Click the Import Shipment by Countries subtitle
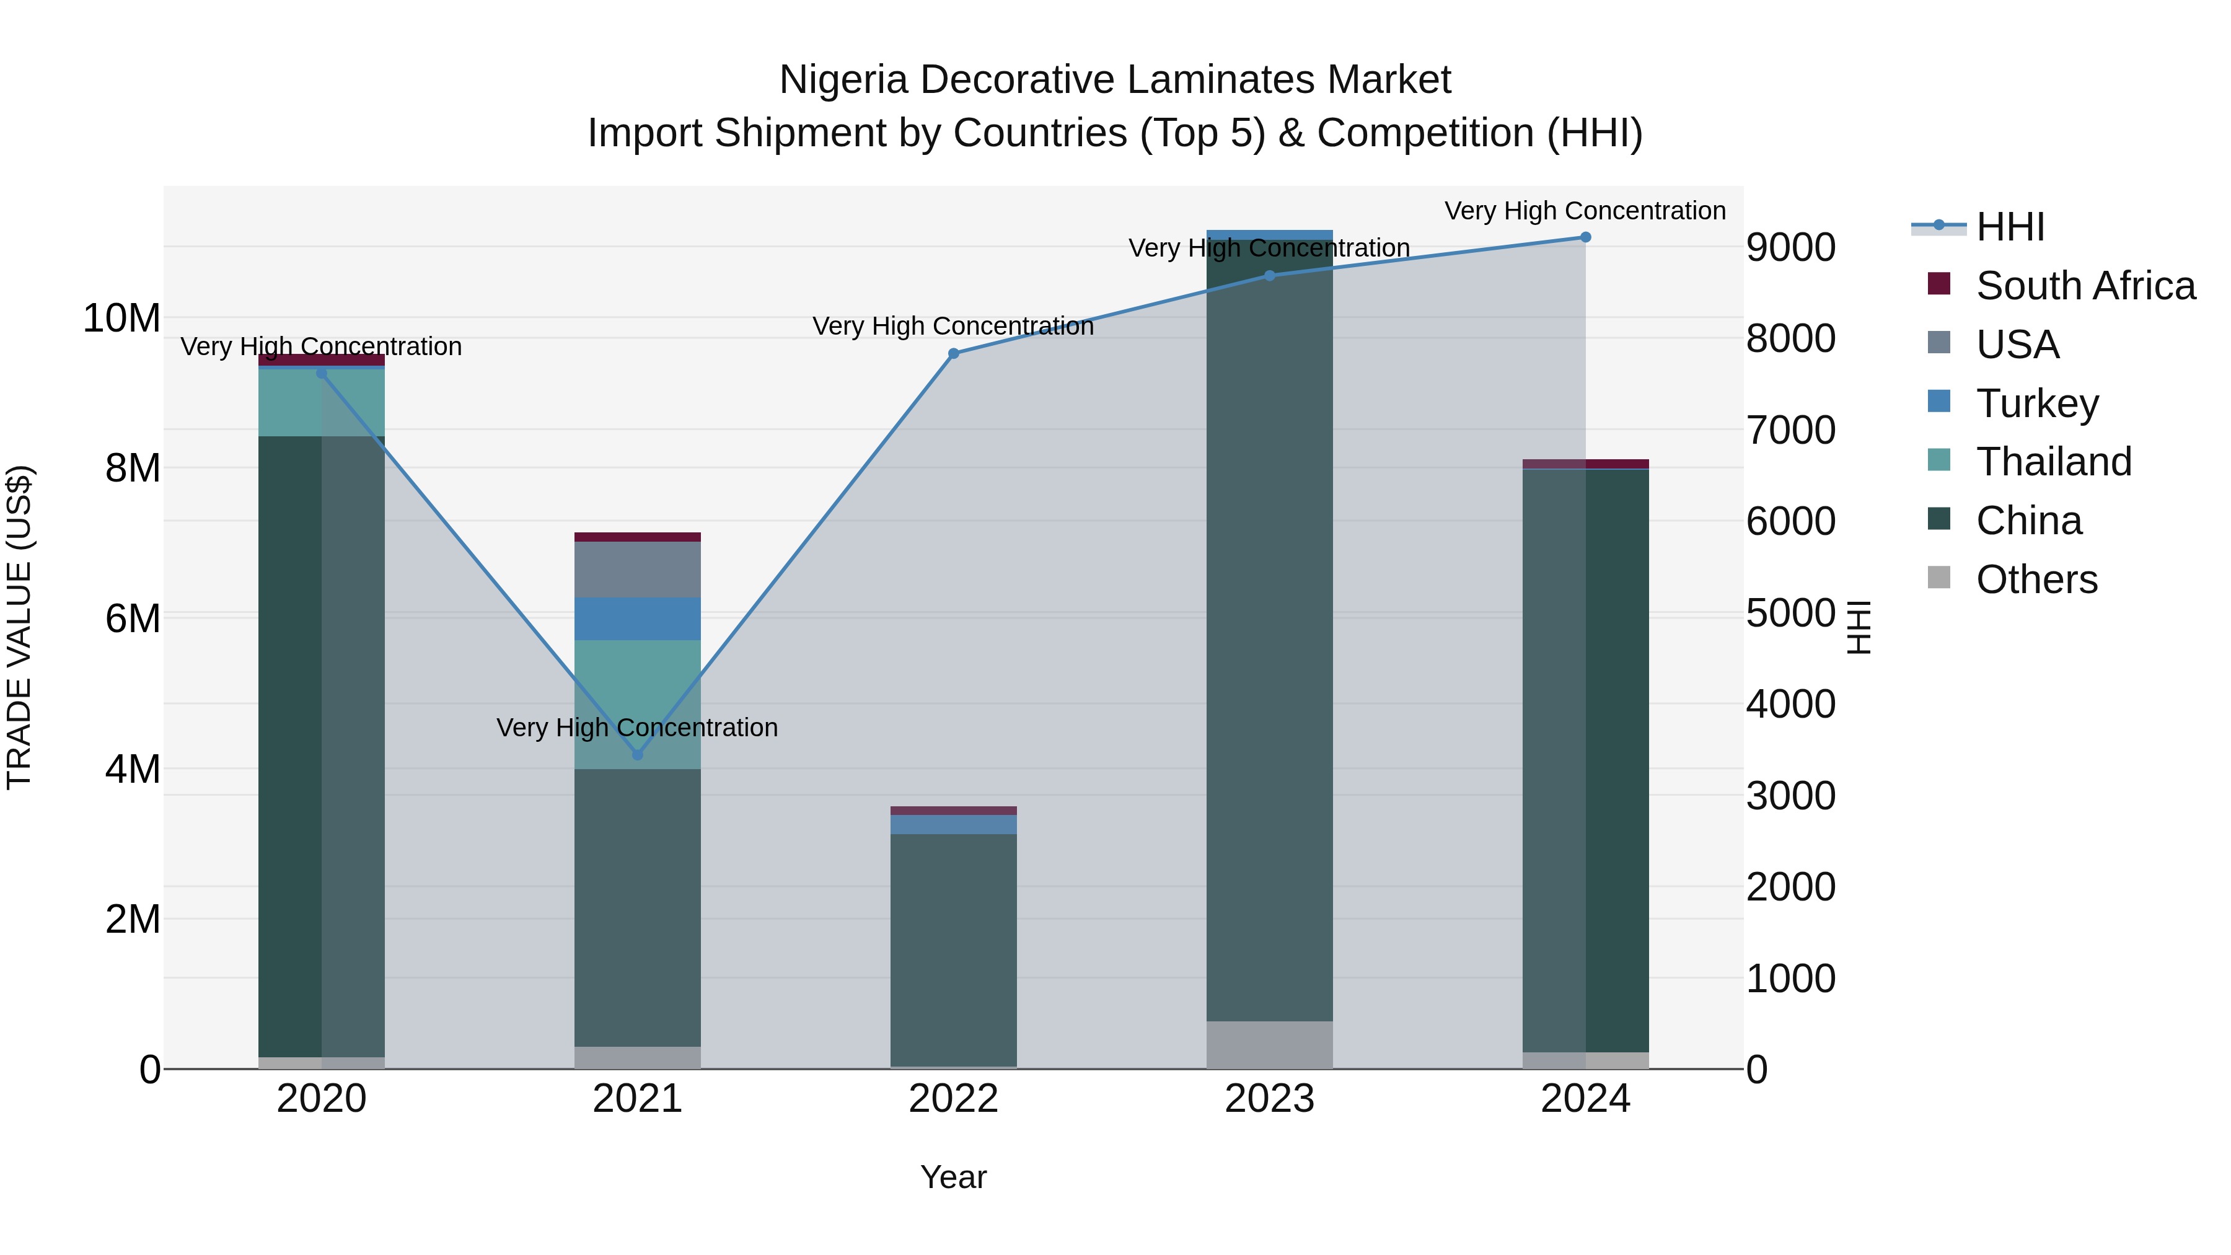The image size is (2231, 1255). (x=1115, y=133)
